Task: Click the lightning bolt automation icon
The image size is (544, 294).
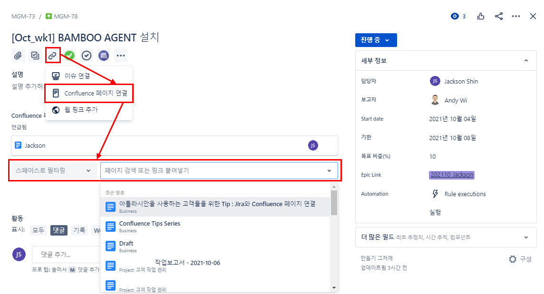Action: click(435, 194)
